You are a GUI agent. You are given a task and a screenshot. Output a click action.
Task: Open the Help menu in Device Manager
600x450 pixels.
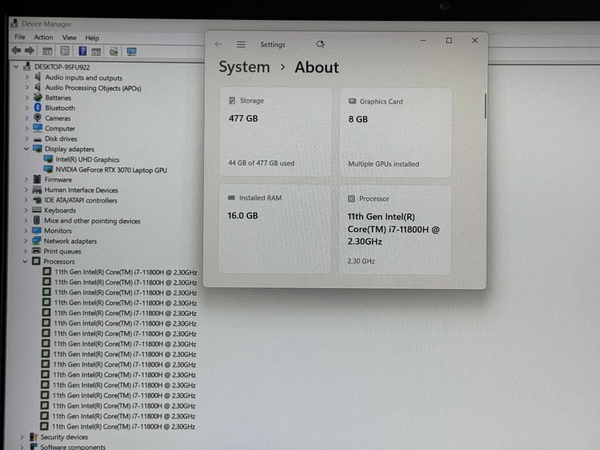point(92,38)
